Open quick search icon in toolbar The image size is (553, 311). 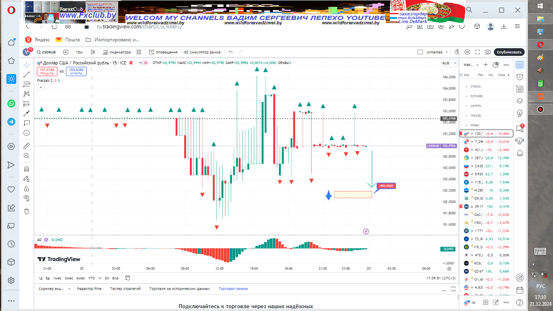click(457, 52)
